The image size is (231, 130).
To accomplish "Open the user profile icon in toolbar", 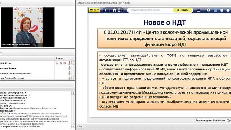I will tap(209, 10).
